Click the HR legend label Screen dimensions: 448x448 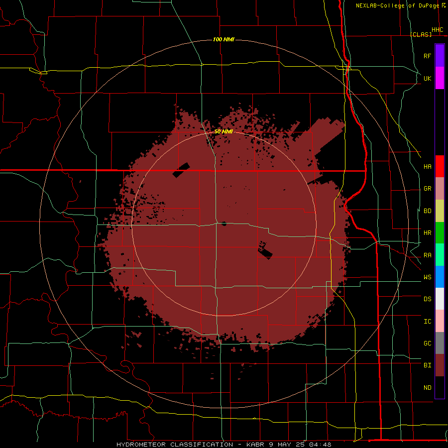point(427,233)
